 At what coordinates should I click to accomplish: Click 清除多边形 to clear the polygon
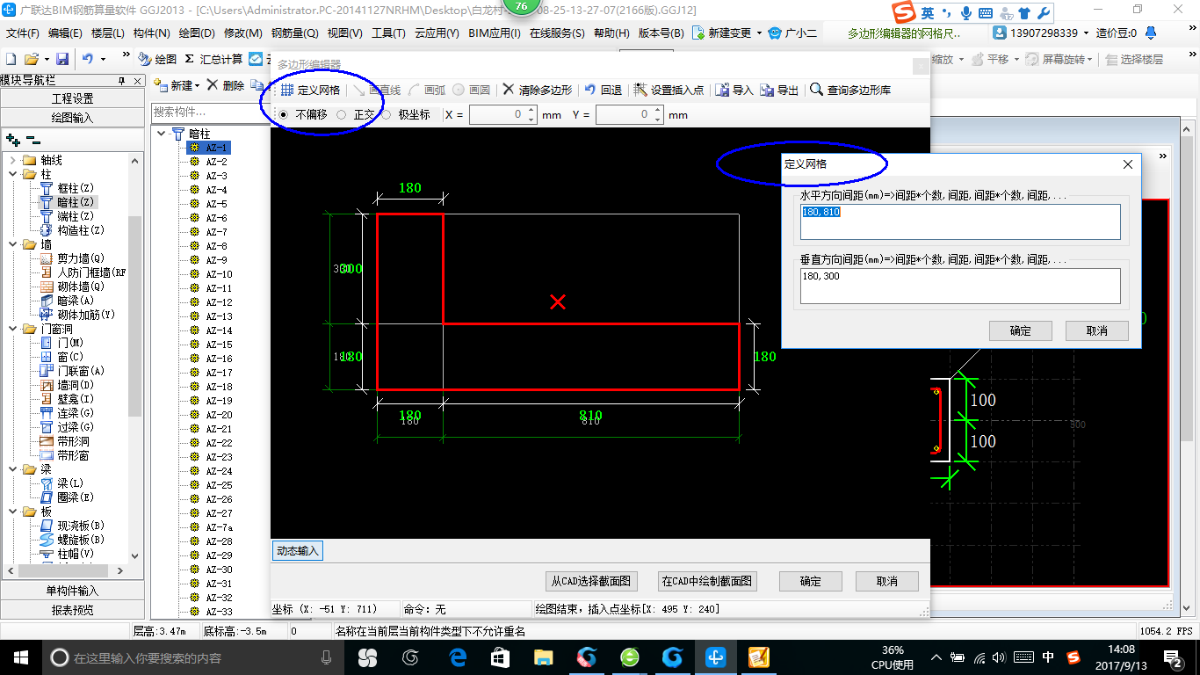point(538,90)
